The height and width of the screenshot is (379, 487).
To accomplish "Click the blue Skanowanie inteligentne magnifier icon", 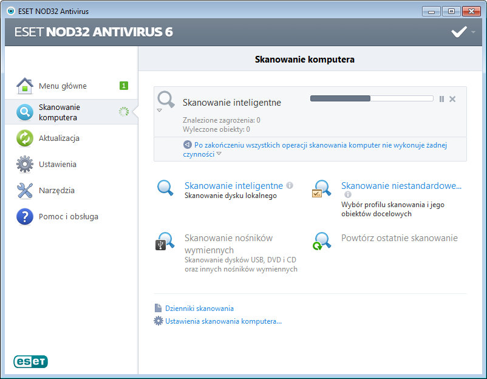I will tap(165, 188).
